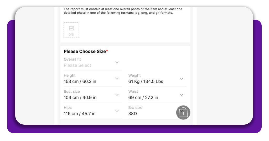Click the 0/5 photo counter
This screenshot has width=269, height=141.
71,34
